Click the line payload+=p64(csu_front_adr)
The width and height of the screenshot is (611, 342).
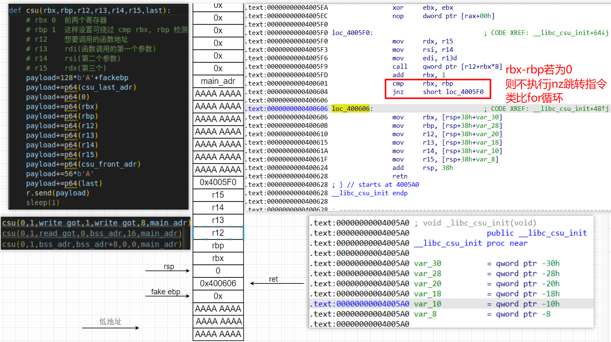83,164
